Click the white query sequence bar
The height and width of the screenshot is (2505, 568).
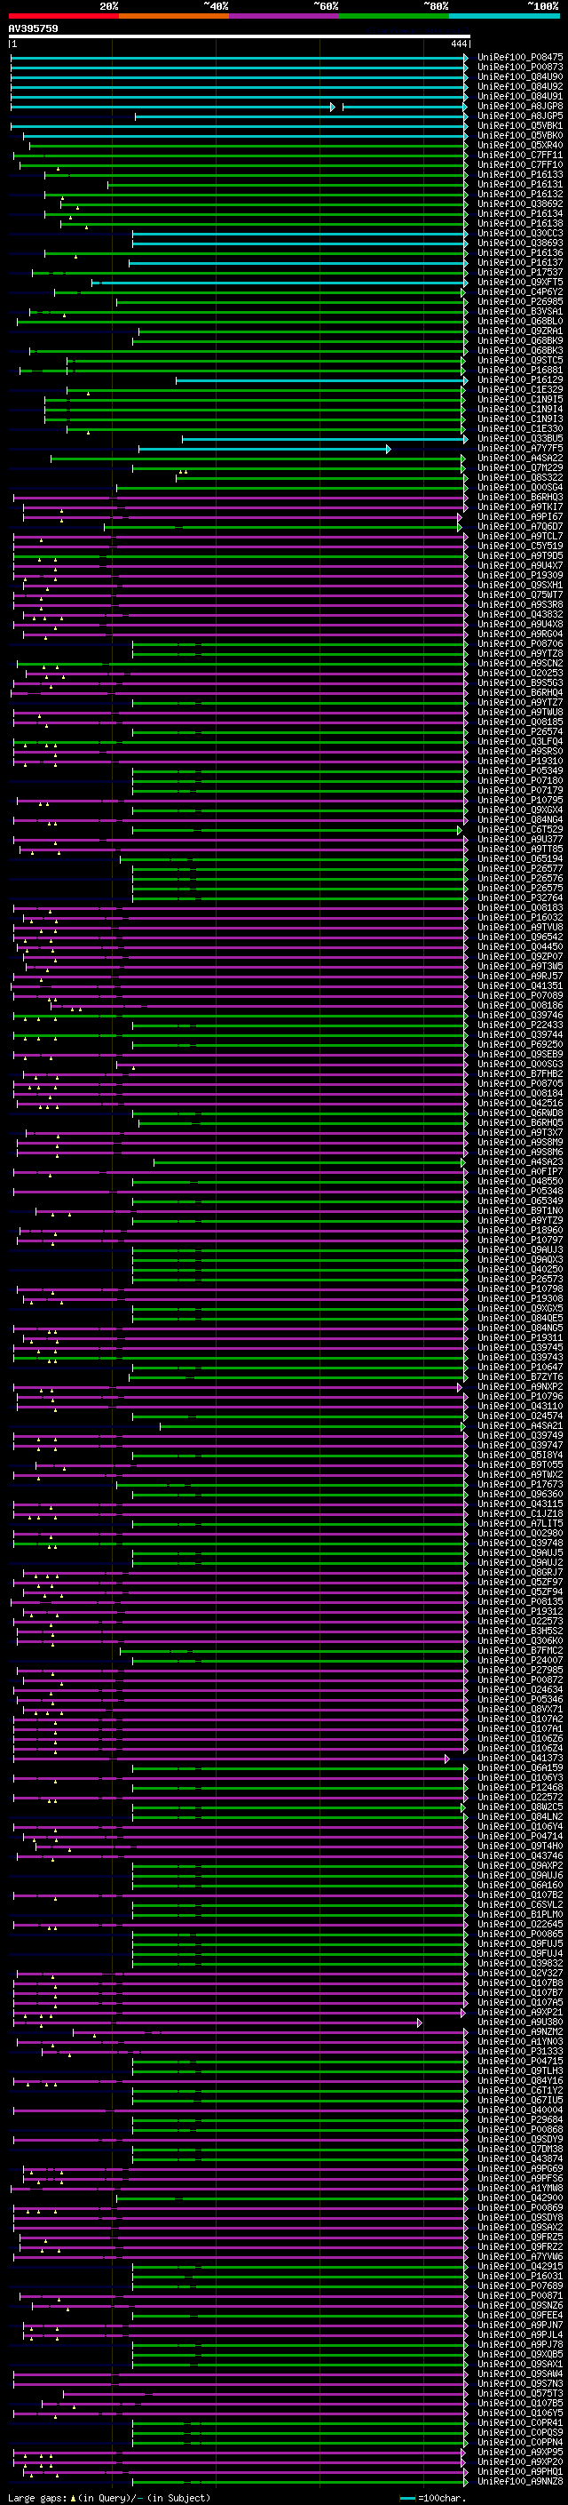pyautogui.click(x=240, y=37)
